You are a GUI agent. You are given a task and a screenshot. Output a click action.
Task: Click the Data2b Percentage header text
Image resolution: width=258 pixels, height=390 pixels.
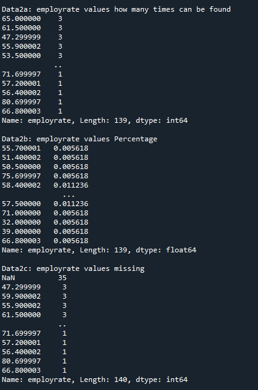[x=80, y=139]
